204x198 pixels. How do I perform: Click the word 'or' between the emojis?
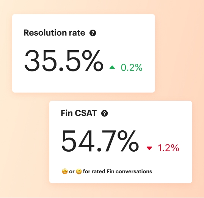[x=72, y=172]
